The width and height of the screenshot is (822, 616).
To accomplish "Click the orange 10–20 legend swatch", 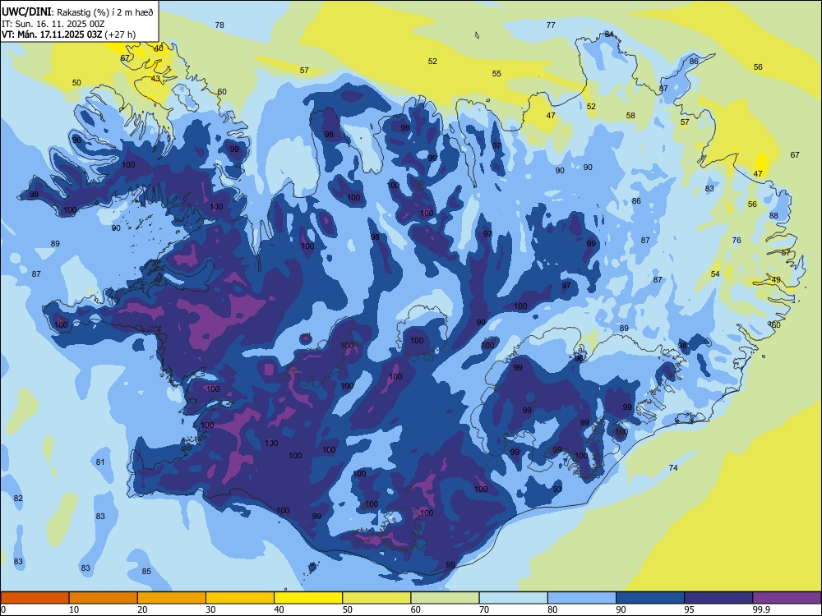I will 104,598.
